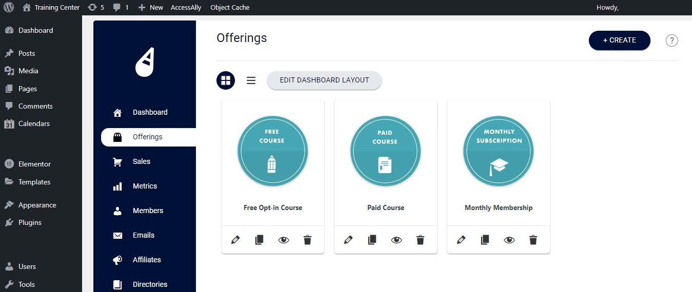Delete the Monthly Membership offering
This screenshot has height=292, width=692.
point(533,240)
